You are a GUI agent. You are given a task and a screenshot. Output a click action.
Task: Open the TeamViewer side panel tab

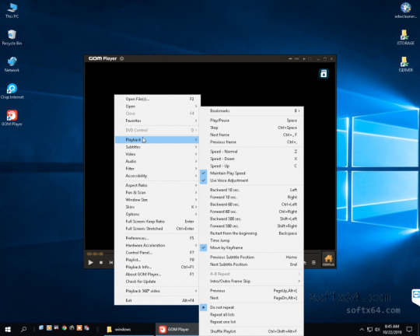coord(416,297)
